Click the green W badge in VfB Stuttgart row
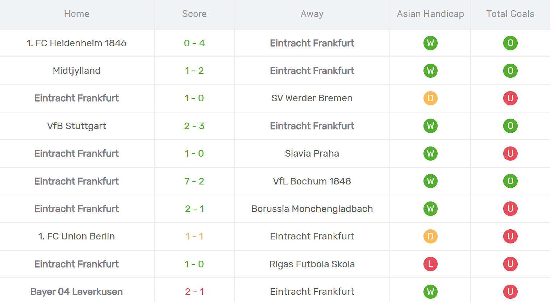551x302 pixels. click(430, 126)
